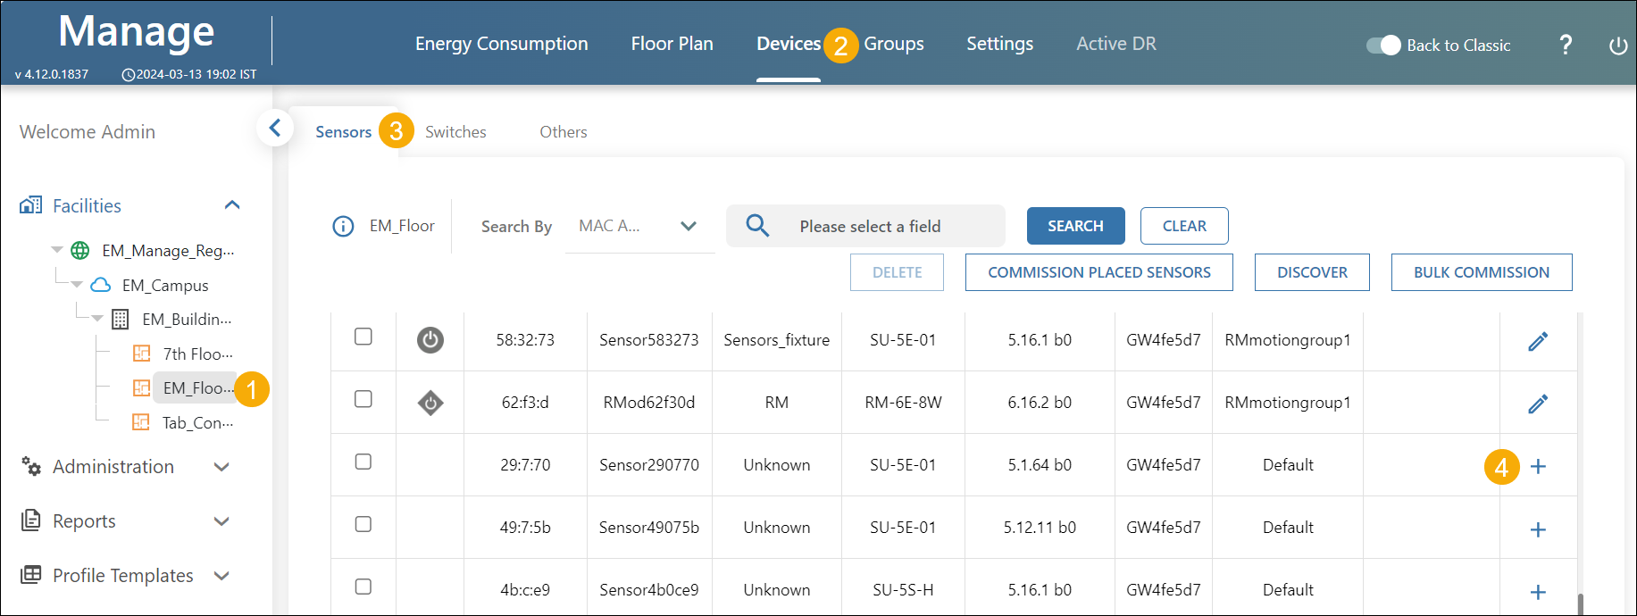Collapse the EM_Campus tree arrow

[x=77, y=285]
